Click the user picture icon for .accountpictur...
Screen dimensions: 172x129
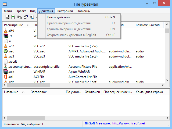click(6, 67)
